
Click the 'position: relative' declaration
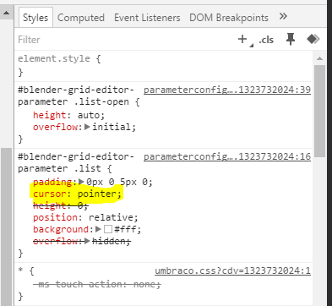85,217
